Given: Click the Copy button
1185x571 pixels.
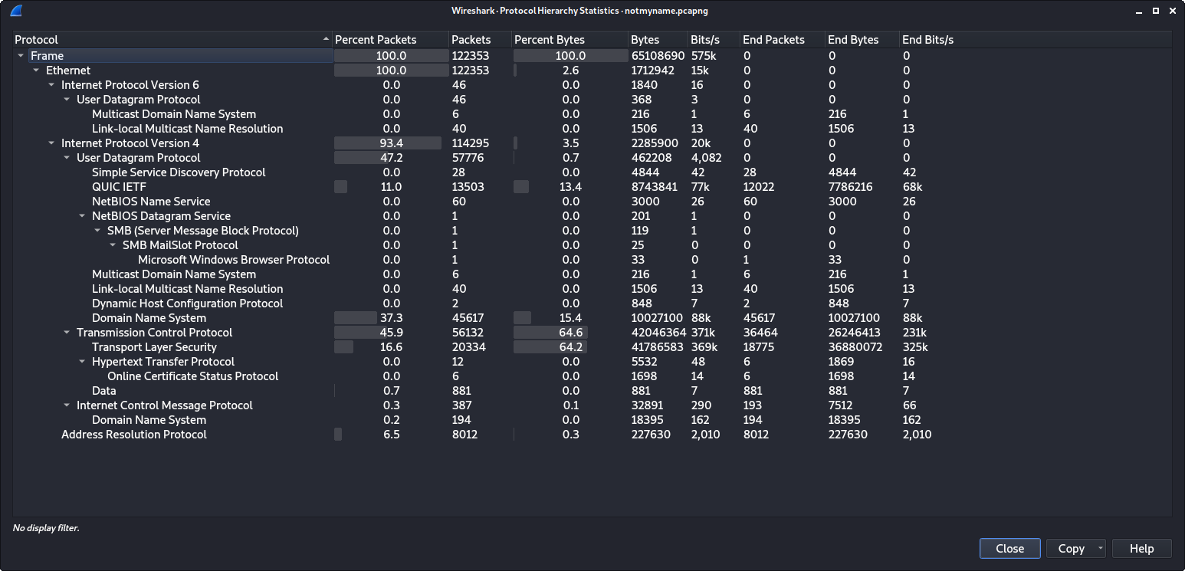Looking at the screenshot, I should pyautogui.click(x=1071, y=549).
